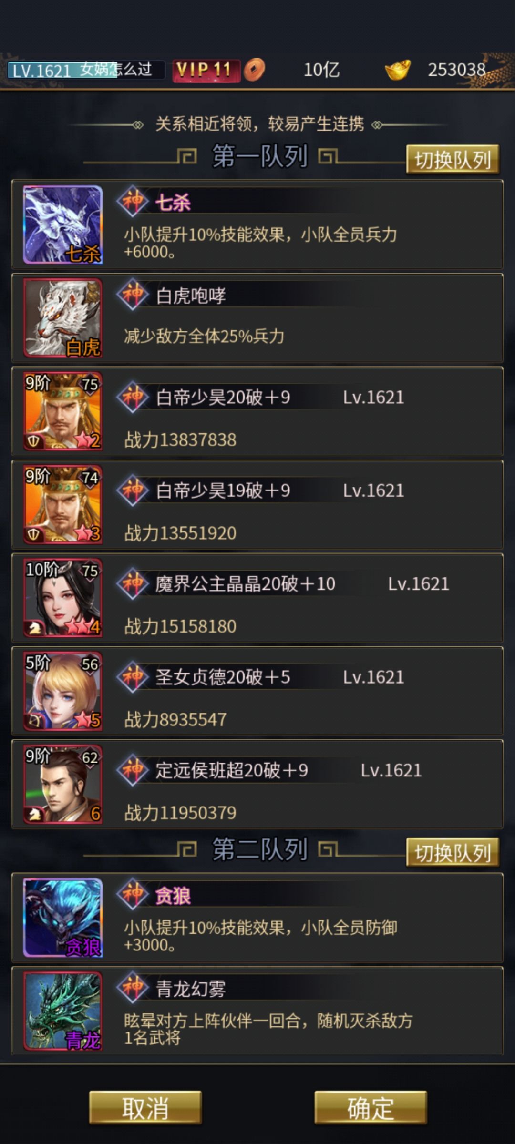
Task: Click the gold ingot currency icon
Action: pos(398,70)
